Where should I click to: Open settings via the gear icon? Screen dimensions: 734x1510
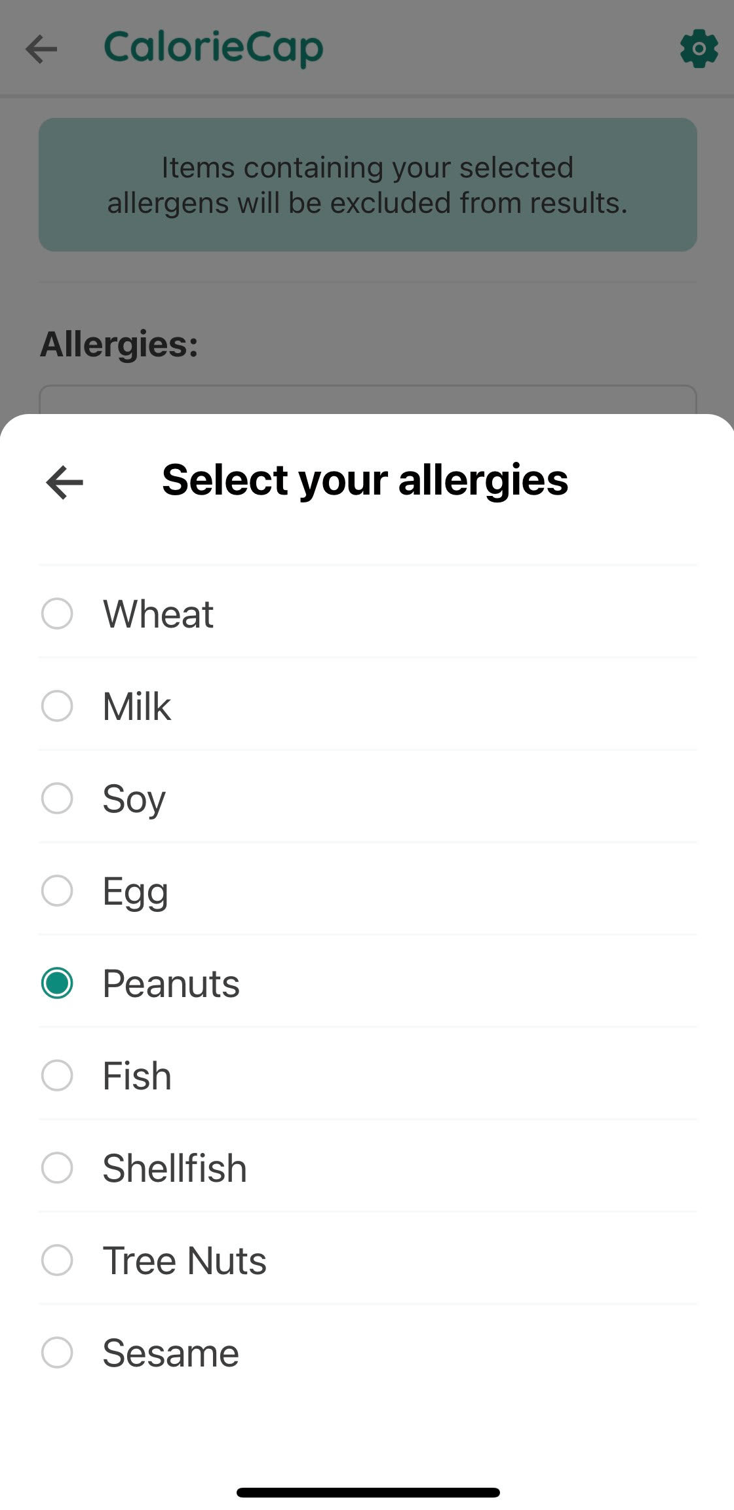(x=699, y=48)
